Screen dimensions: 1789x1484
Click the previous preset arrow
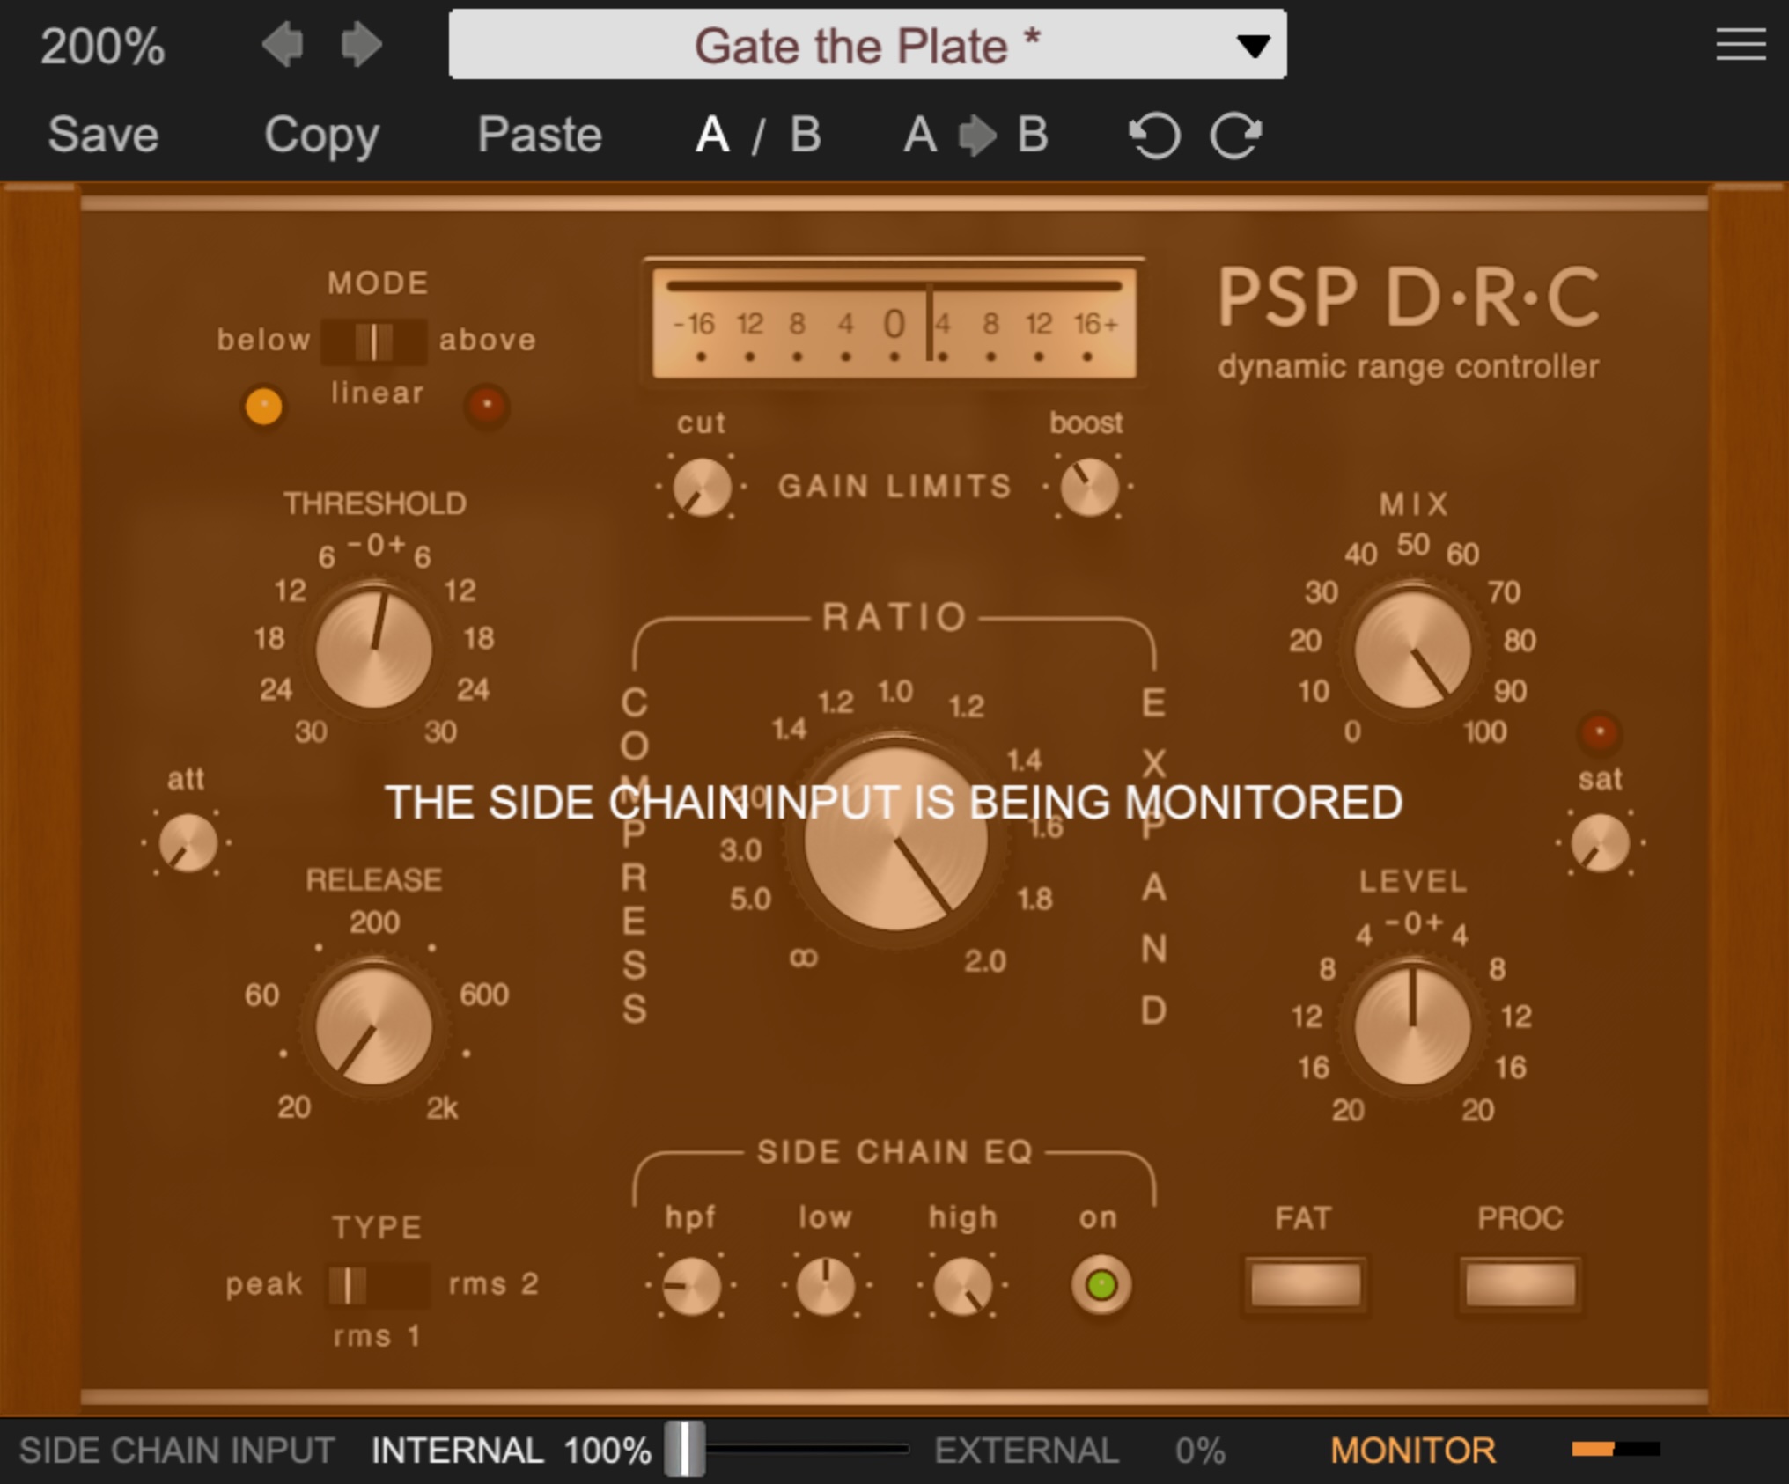tap(283, 45)
